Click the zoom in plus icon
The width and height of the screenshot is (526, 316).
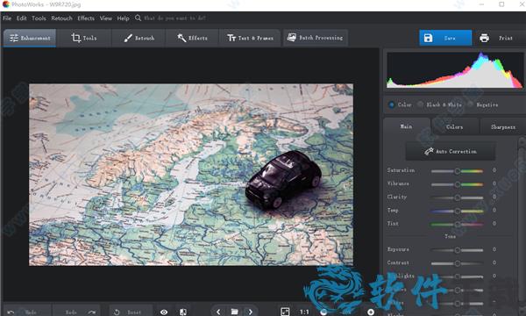pyautogui.click(x=371, y=312)
